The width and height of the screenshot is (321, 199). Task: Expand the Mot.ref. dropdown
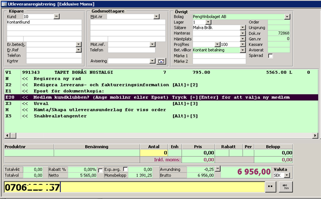pyautogui.click(x=152, y=45)
